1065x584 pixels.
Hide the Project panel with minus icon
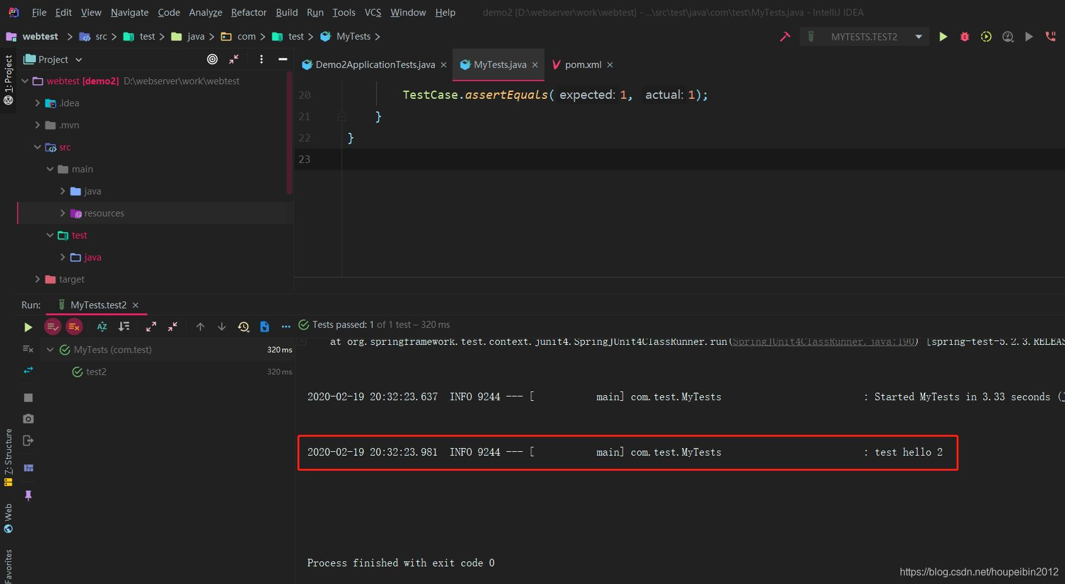283,59
